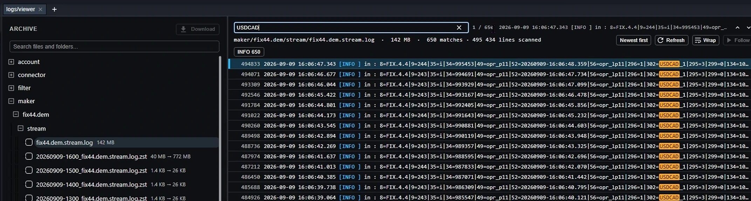Select the fix44.dem folder label
Viewport: 751px width, 201px height.
36,115
